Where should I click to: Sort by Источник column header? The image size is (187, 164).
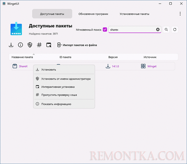click(150, 57)
